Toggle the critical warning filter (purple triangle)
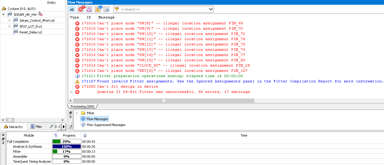Viewport: 384px width, 165px height. point(89,9)
